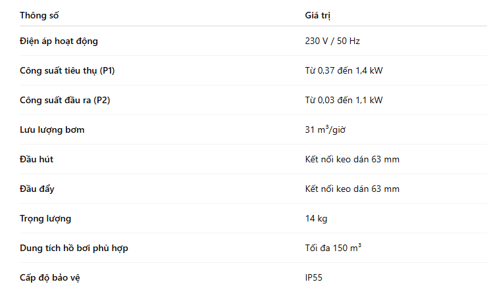This screenshot has height=303, width=487.
Task: Select 'Công suất đầu ra (P2)' label
Action: pos(65,100)
